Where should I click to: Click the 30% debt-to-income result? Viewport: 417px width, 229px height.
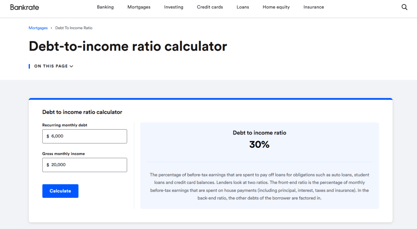tap(259, 145)
